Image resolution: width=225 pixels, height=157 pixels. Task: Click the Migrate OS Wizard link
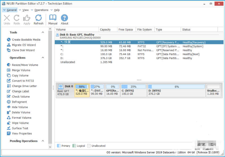(x=24, y=45)
